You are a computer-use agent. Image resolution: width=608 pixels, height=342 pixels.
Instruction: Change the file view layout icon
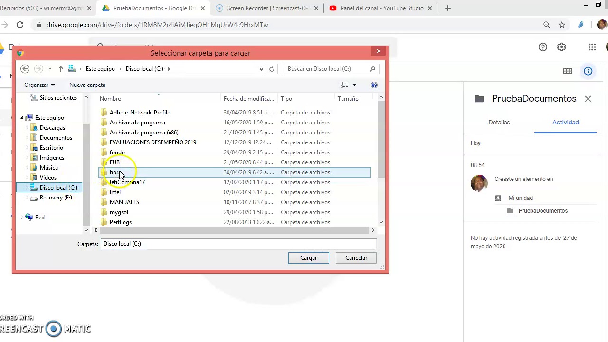(x=344, y=85)
